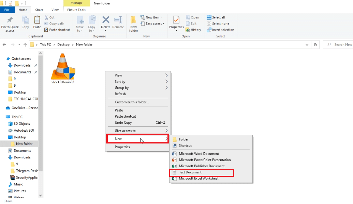
Task: Click the History icon
Action: (x=188, y=30)
